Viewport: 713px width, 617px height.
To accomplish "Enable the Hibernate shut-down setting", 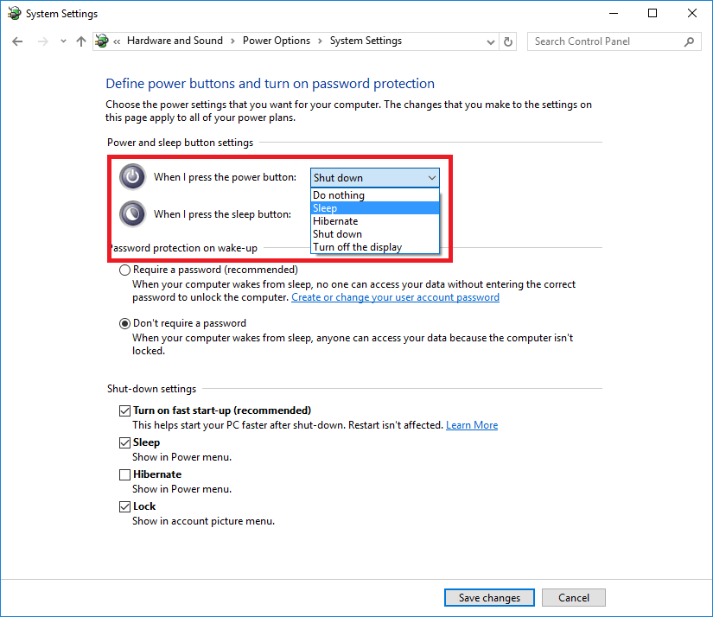I will [x=124, y=474].
